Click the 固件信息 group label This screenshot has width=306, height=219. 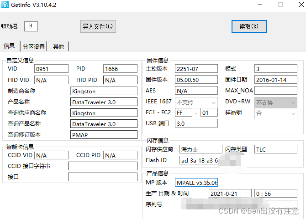pyautogui.click(x=158, y=60)
